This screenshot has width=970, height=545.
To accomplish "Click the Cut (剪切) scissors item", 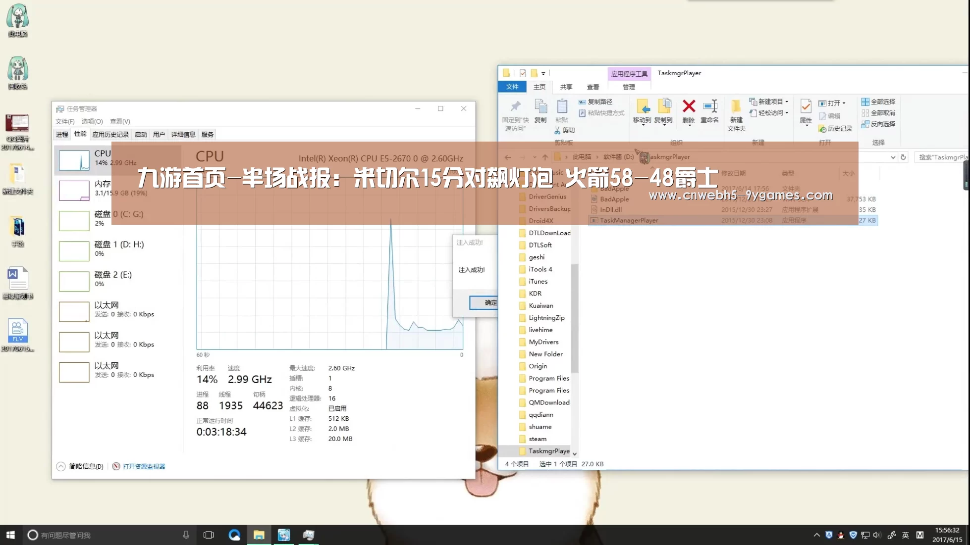I will tap(564, 130).
